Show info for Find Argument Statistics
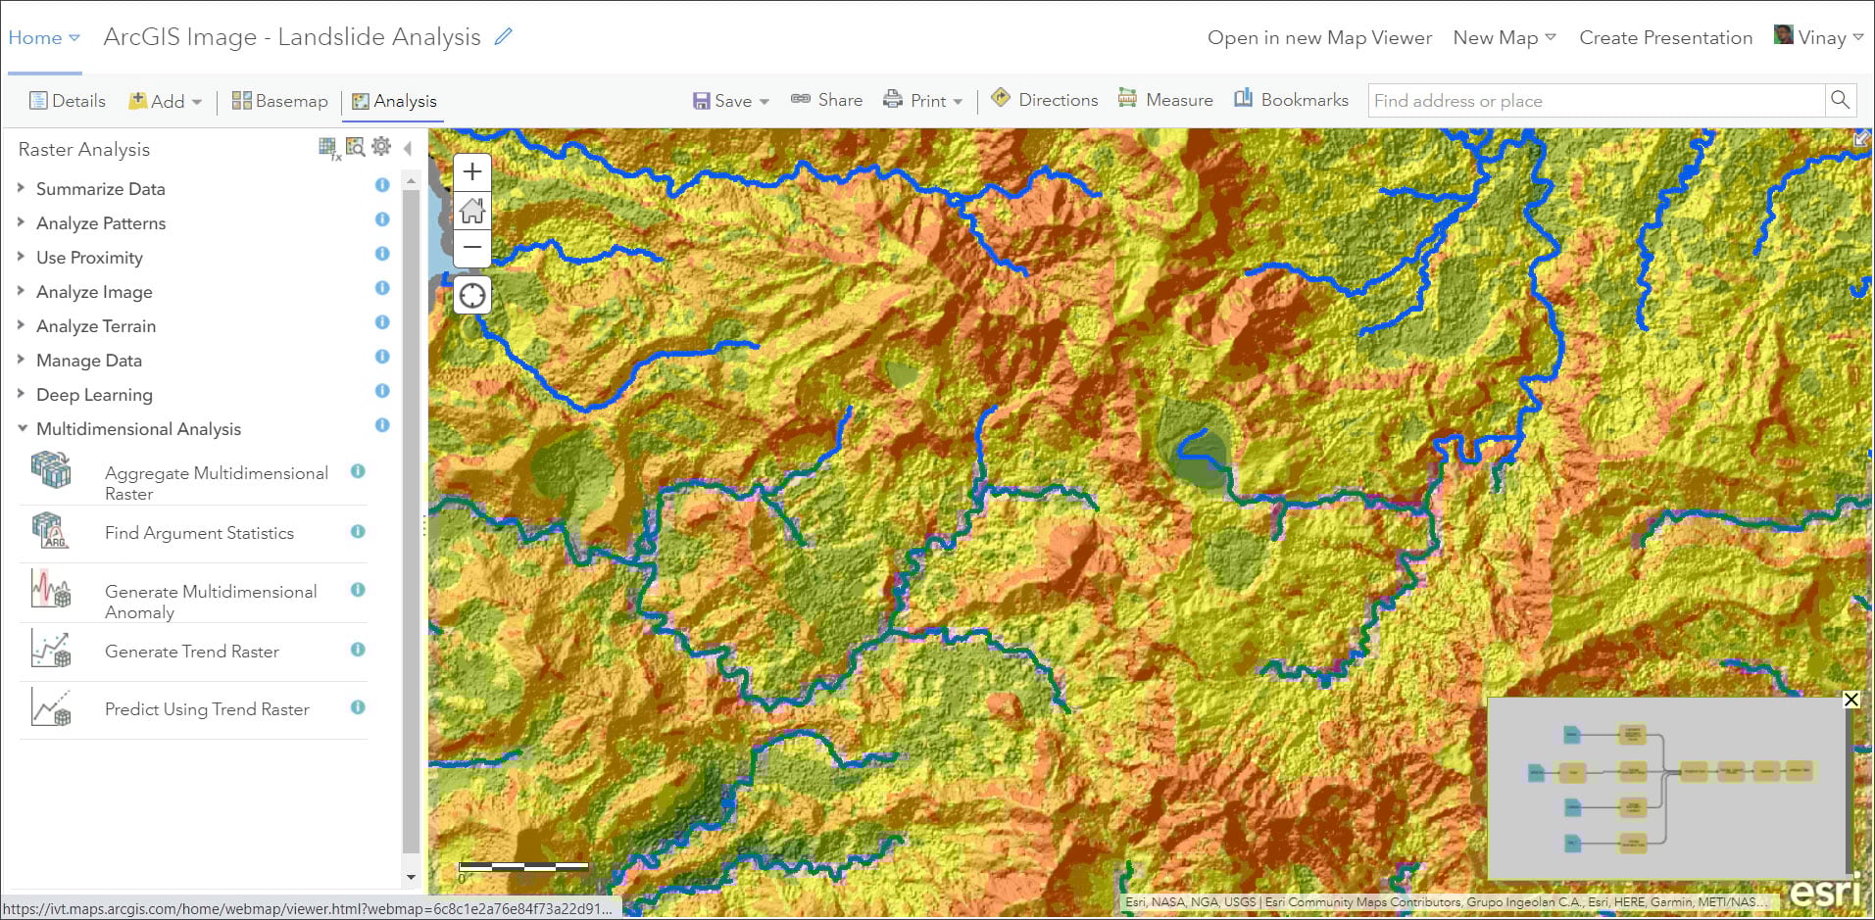 [x=358, y=531]
